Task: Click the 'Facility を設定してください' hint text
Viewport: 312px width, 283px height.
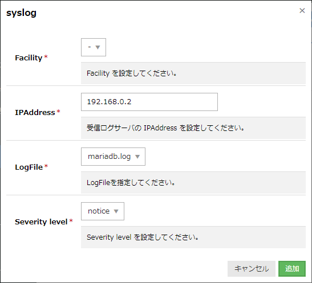Action: tap(132, 73)
